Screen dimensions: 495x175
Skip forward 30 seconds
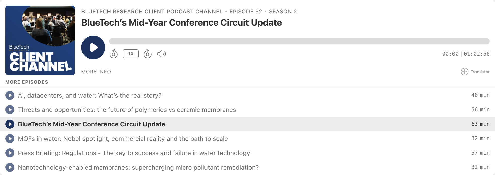pos(148,54)
